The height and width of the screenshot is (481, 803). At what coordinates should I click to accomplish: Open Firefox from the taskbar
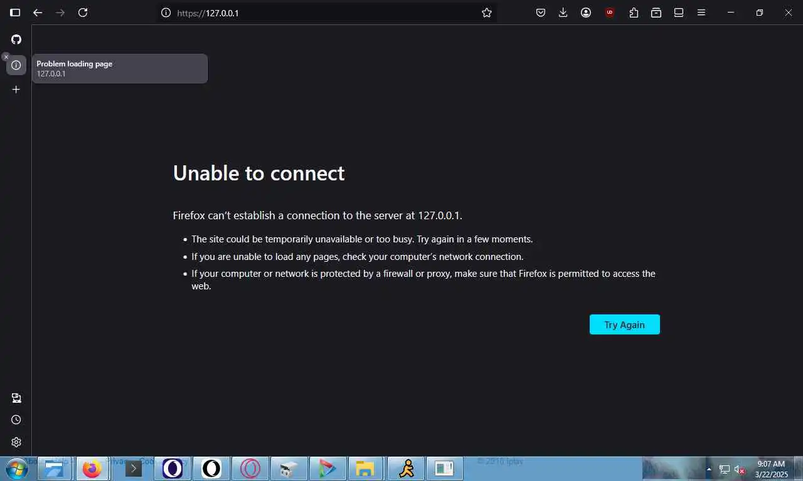click(x=92, y=468)
